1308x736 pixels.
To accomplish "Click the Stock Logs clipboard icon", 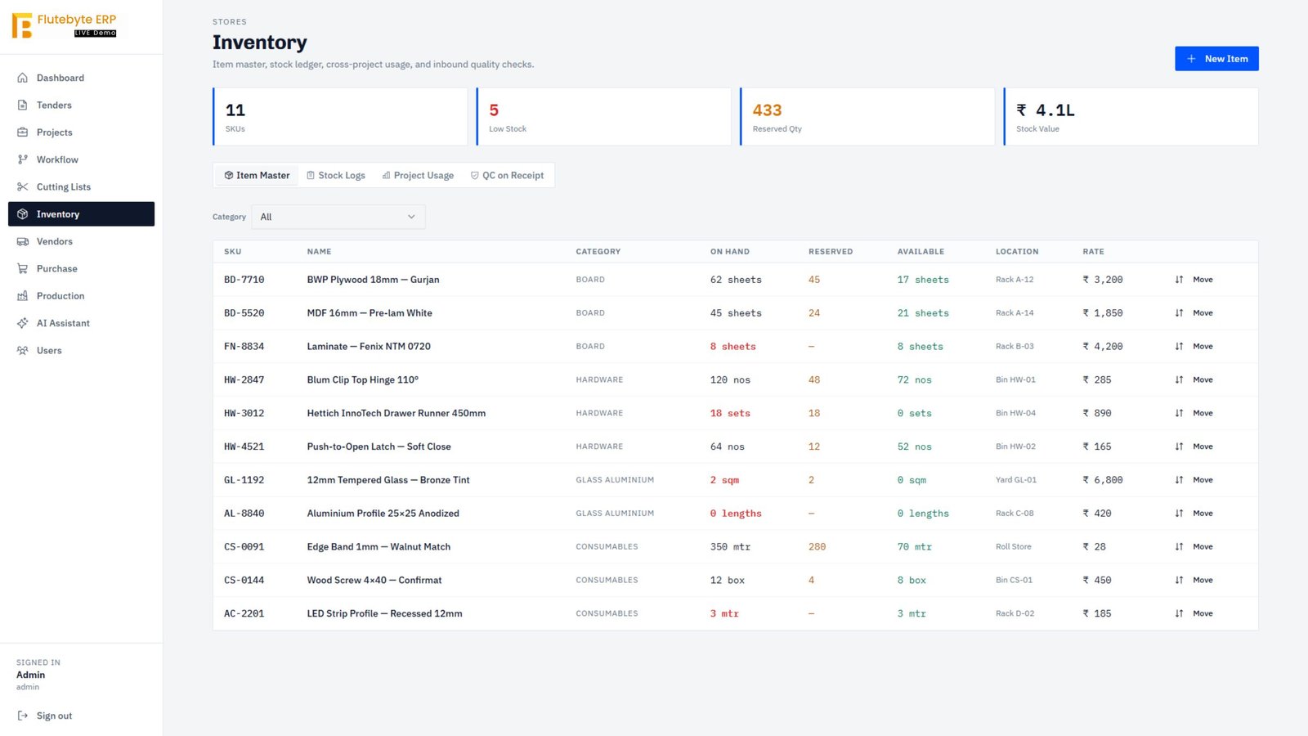I will click(x=311, y=175).
